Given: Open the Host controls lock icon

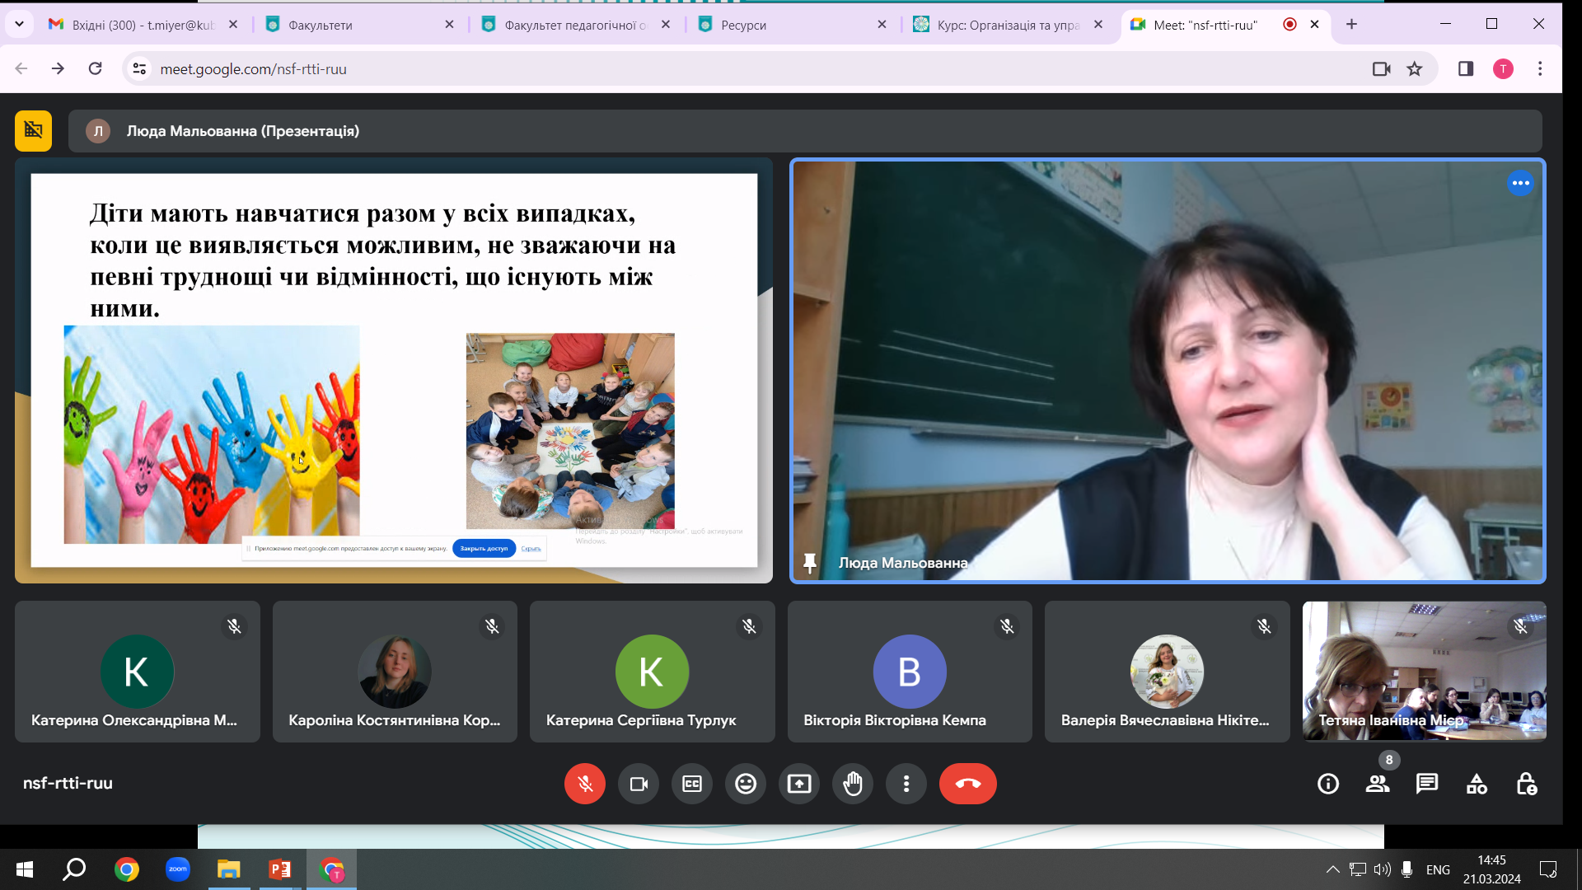Looking at the screenshot, I should [x=1526, y=784].
